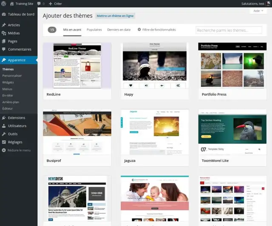
Task: Open the user avatar in the admin bar
Action: 268,3
